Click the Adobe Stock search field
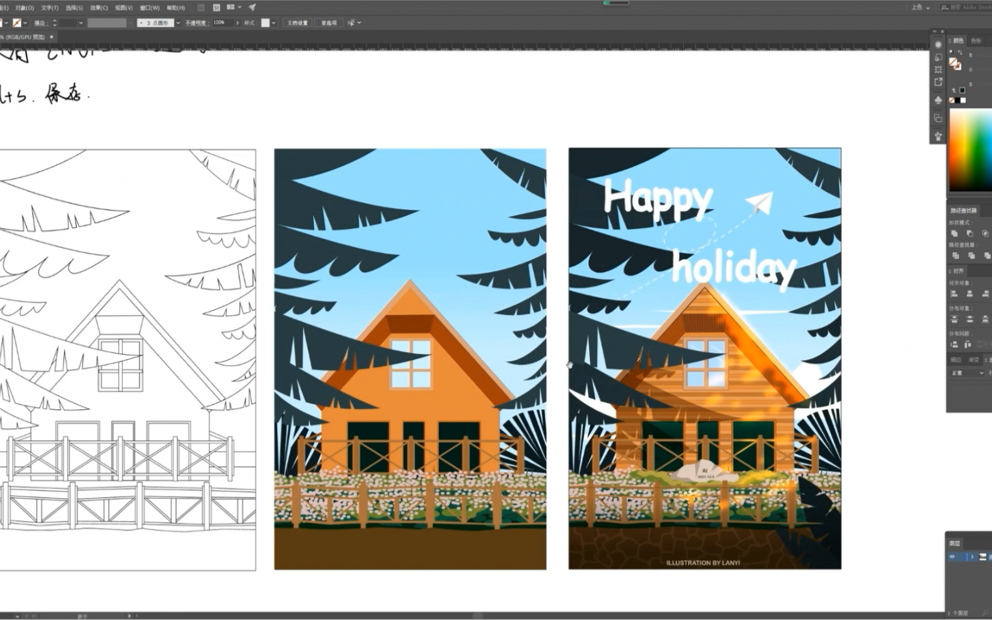The image size is (992, 620). (966, 7)
